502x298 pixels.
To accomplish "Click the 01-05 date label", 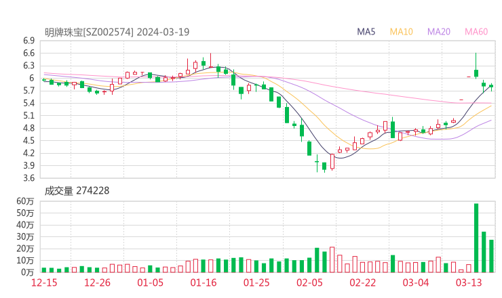I will pyautogui.click(x=150, y=282).
